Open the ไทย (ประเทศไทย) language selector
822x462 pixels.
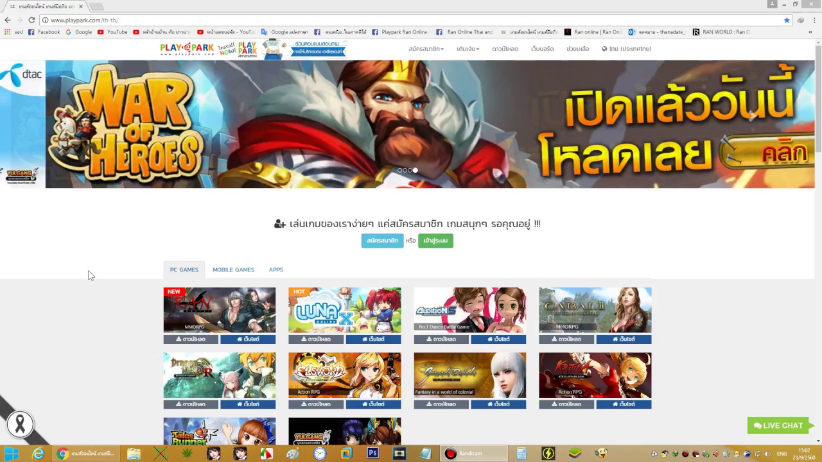coord(626,49)
